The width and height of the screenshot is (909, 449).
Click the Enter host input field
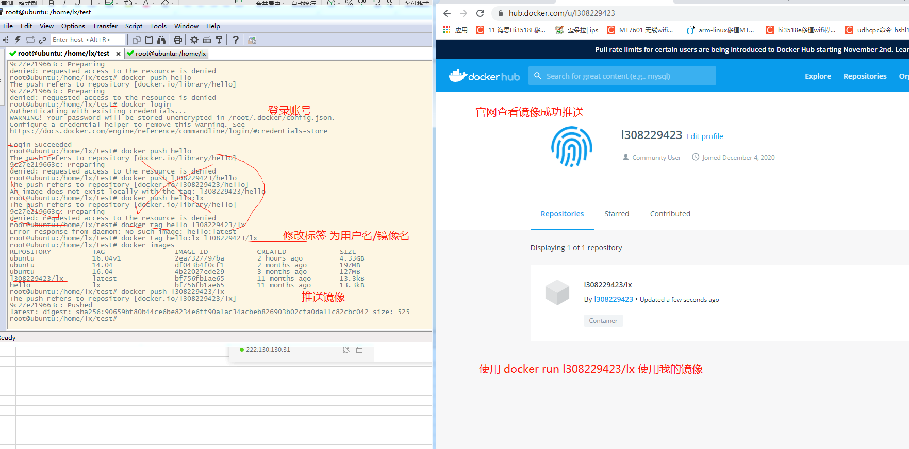[88, 40]
